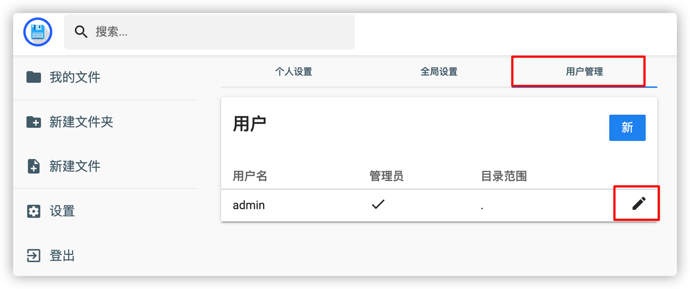Click admin's administrator checkmark
This screenshot has height=289, width=690.
(x=378, y=204)
